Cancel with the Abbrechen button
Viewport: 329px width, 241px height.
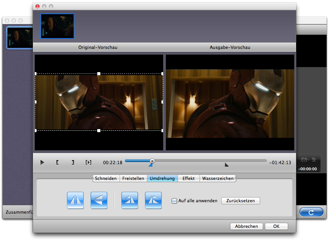tap(246, 227)
